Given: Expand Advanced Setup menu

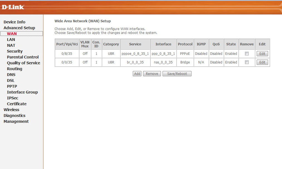Looking at the screenshot, I should pos(19,28).
